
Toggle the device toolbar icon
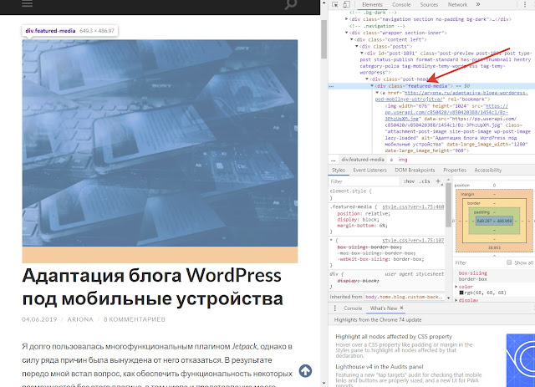click(346, 4)
